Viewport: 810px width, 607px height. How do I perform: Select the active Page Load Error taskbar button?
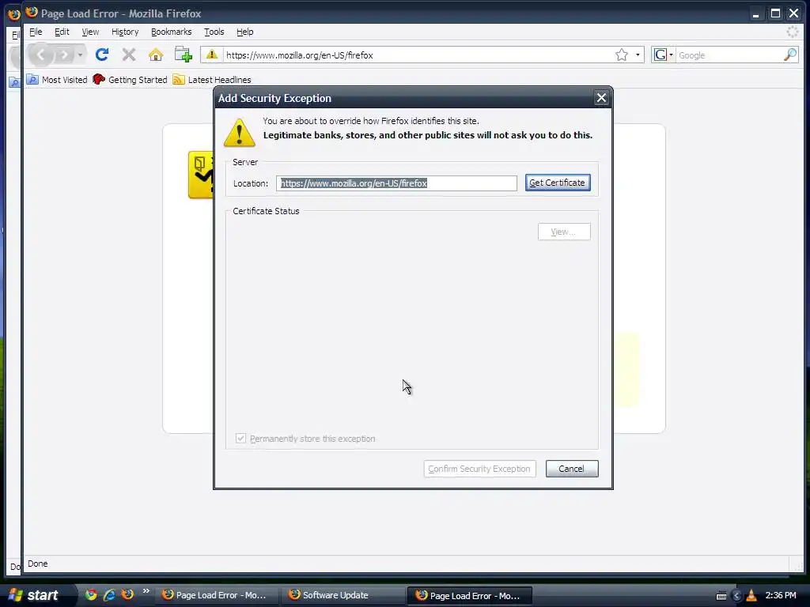click(470, 596)
